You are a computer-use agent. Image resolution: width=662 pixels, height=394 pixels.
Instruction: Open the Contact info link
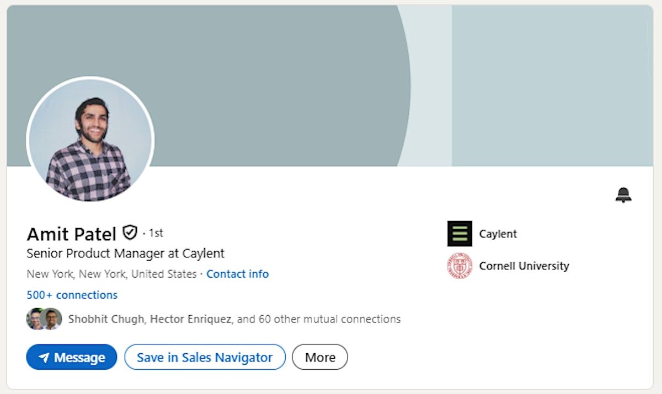237,274
